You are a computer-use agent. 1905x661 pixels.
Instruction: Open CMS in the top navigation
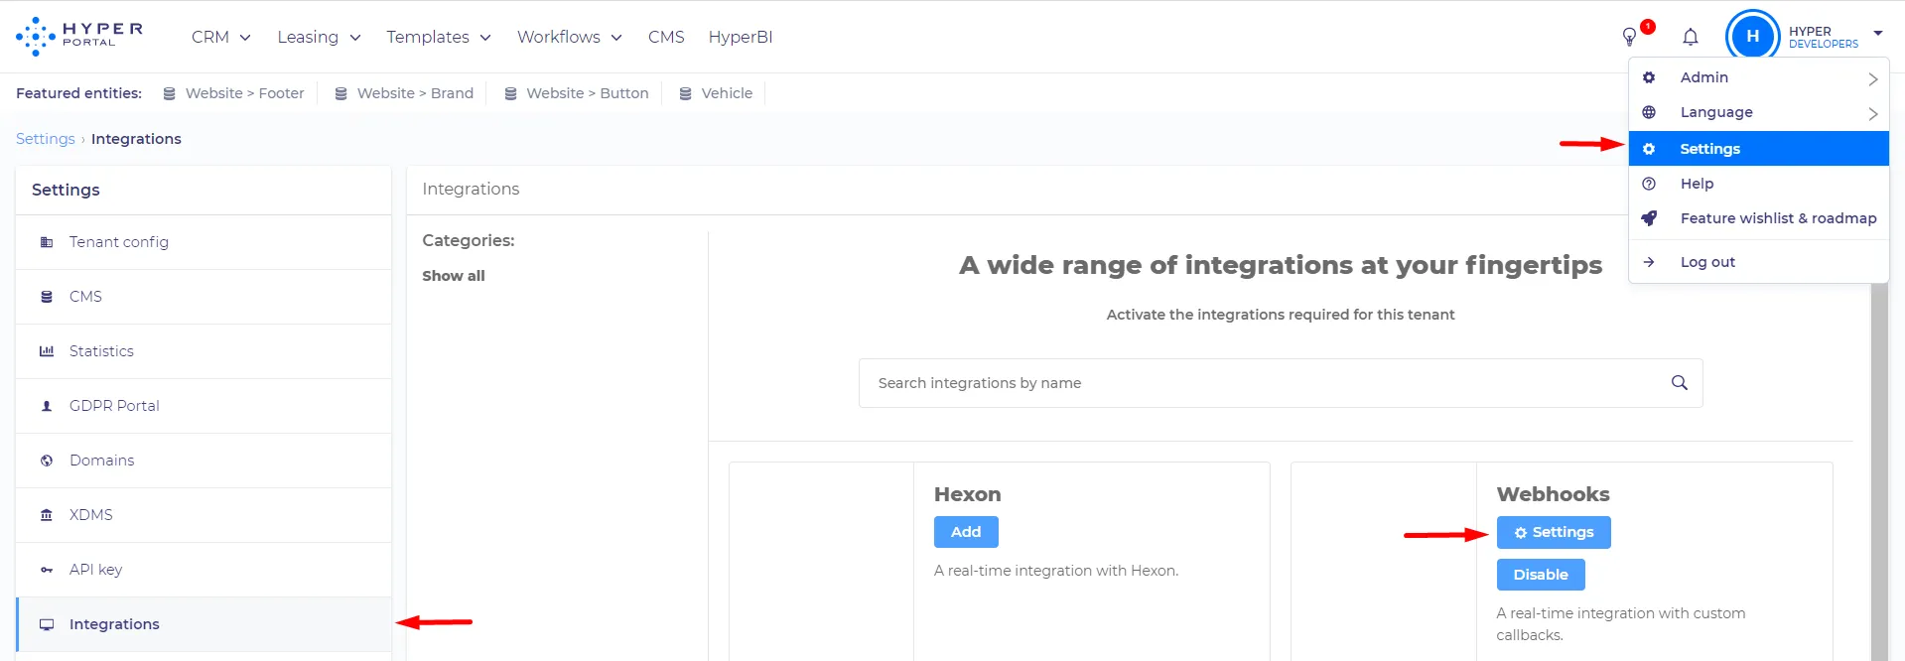click(x=666, y=37)
